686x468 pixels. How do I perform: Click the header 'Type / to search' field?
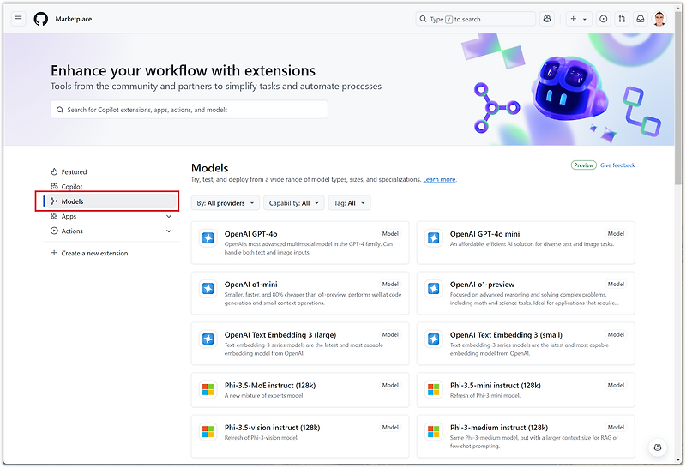476,19
